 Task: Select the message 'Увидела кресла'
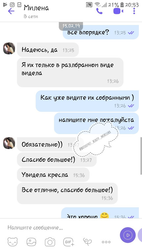click(x=53, y=175)
